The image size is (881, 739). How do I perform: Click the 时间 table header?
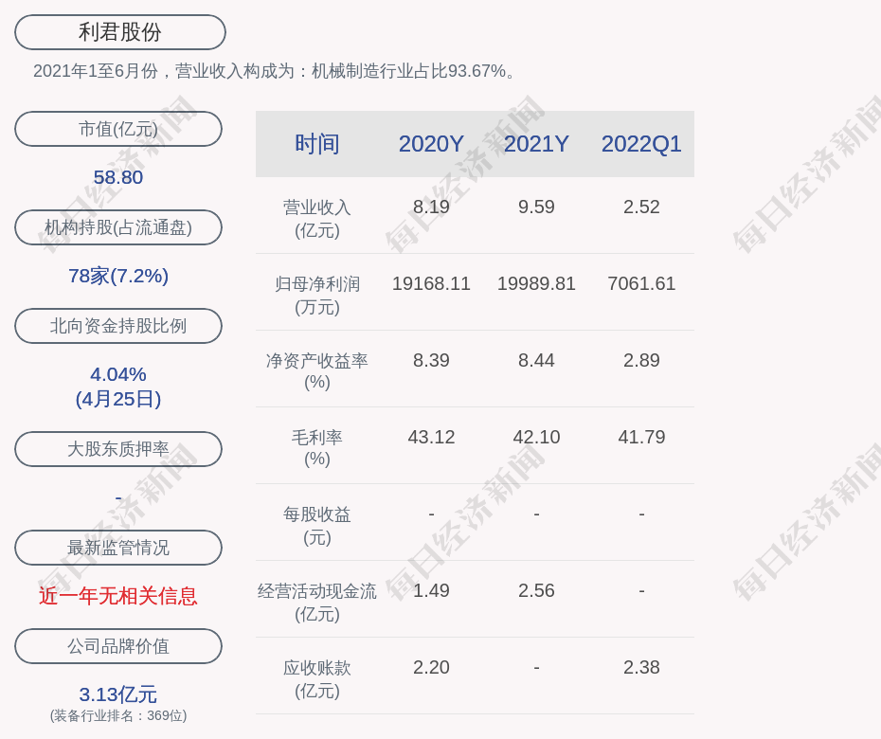[x=317, y=144]
